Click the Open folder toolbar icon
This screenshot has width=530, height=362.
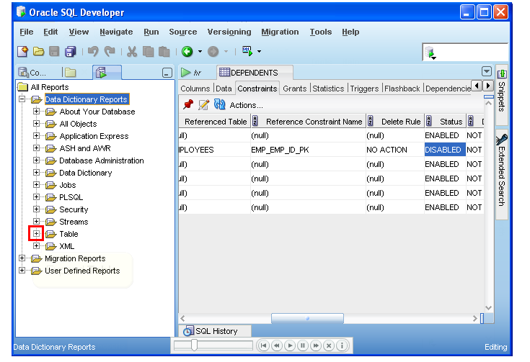point(38,52)
